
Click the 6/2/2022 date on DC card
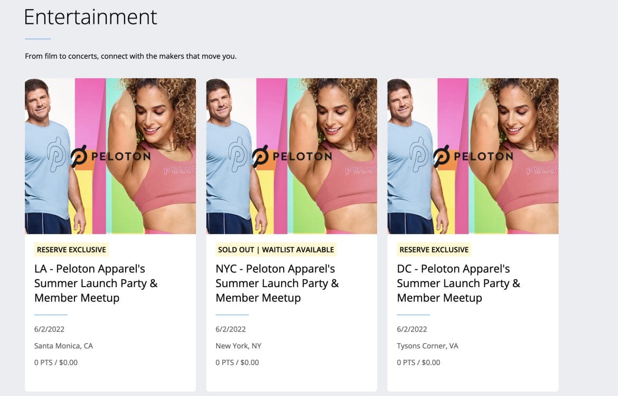click(x=412, y=329)
